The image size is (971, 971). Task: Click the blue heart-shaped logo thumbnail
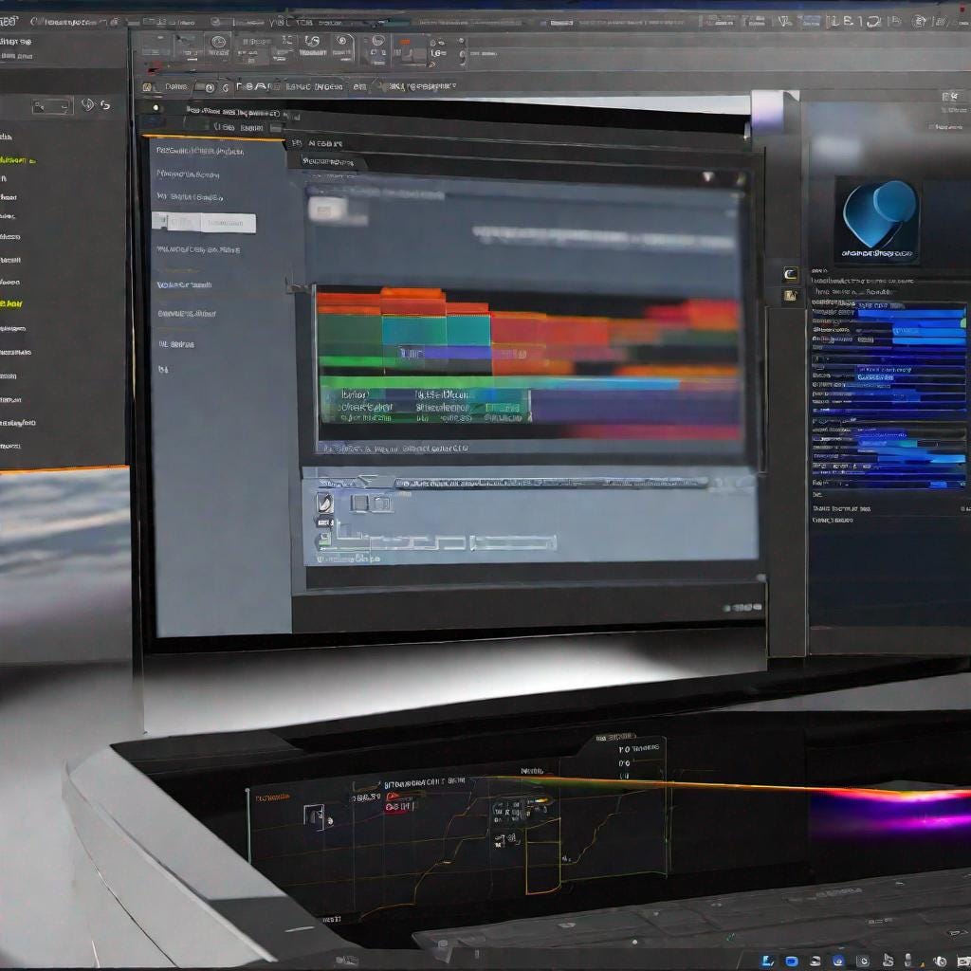point(877,219)
